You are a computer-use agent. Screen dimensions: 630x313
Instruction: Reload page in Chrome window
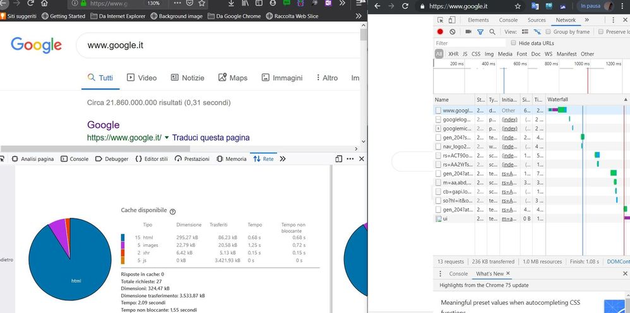405,6
